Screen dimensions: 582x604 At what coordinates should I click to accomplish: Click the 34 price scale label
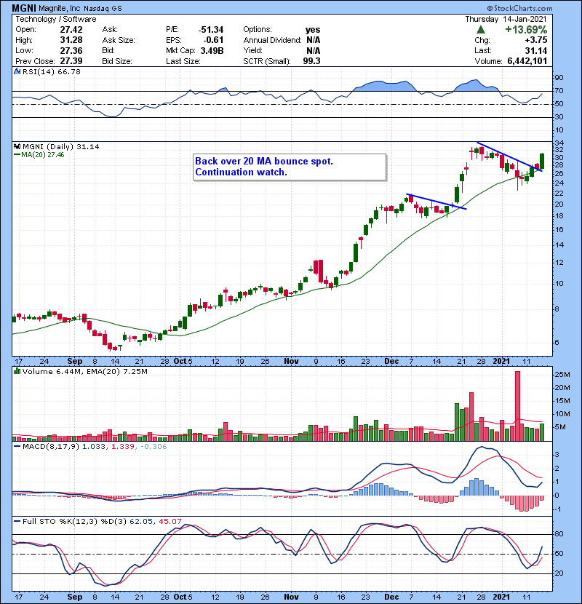pos(559,143)
